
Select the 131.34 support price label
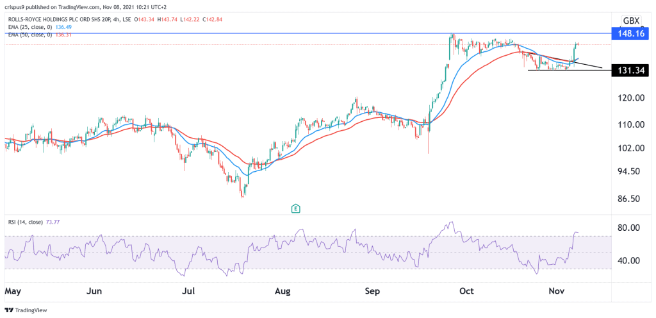pos(630,71)
